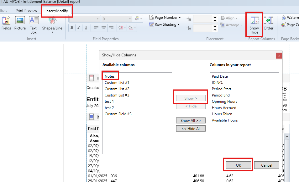
Task: Open the Insert/Modify ribbon tab
Action: point(57,11)
